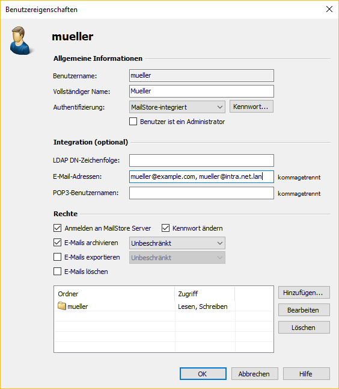
Task: Click Hinzufügen... to add folder
Action: pos(304,293)
